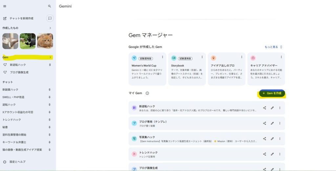The width and height of the screenshot is (336, 171).
Task: Click the sidebar search magnifier icon
Action: [50, 6]
